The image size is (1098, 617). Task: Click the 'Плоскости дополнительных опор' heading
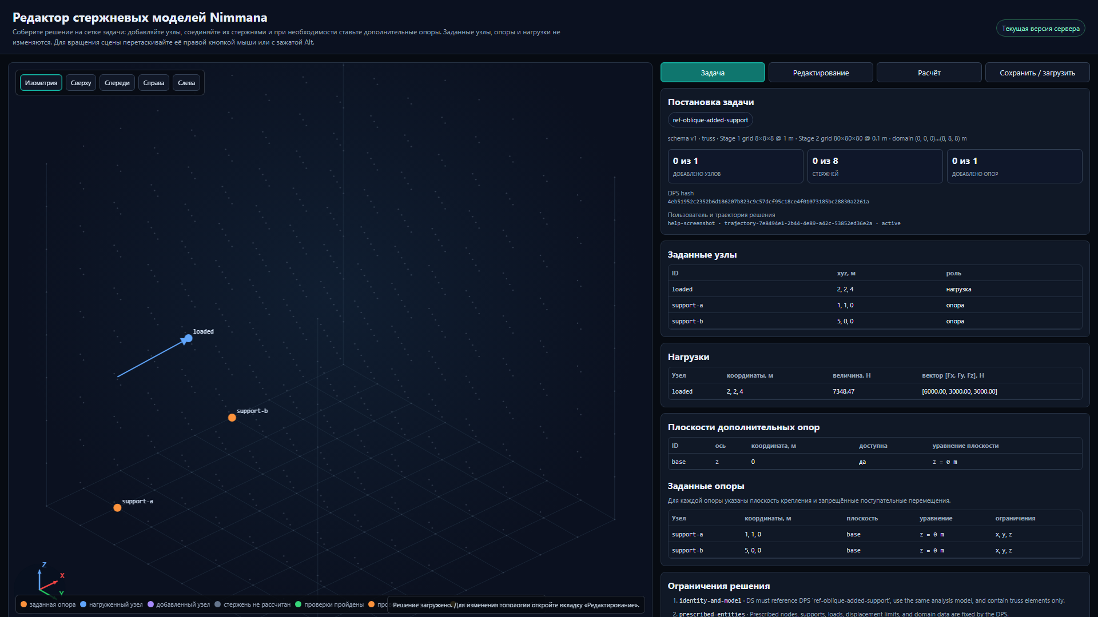coord(743,427)
